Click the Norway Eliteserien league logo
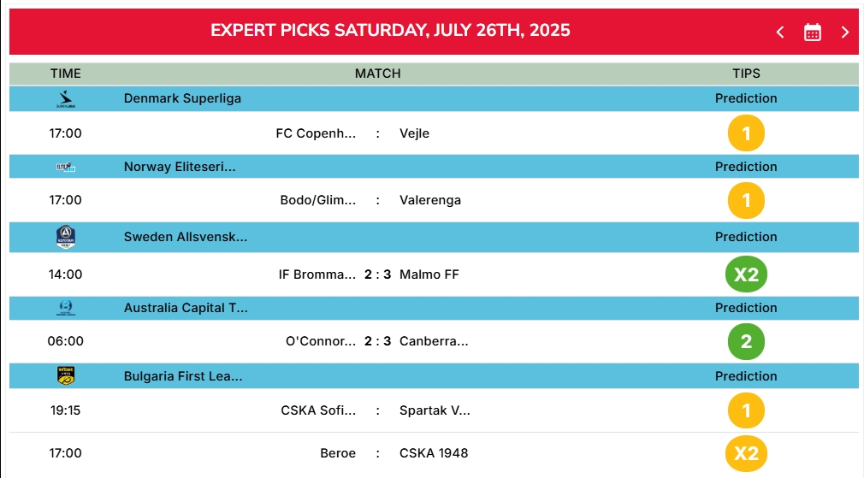 click(x=66, y=167)
